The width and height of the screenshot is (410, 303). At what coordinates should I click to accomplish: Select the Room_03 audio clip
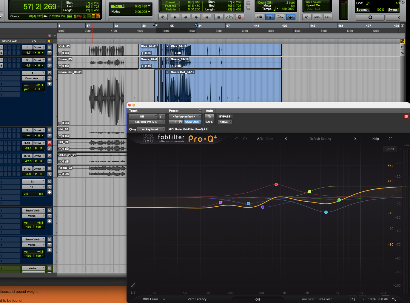(92, 171)
